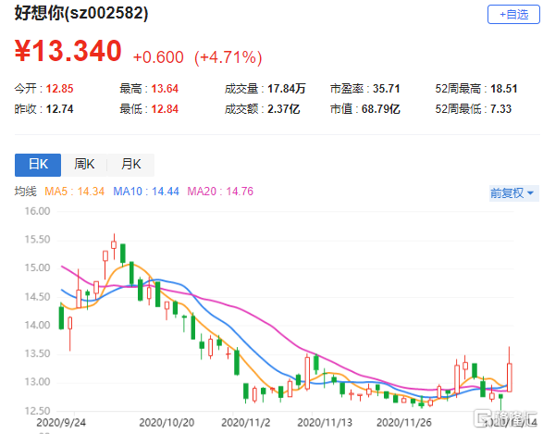
Task: Click the 12.50 price axis label
Action: [37, 411]
